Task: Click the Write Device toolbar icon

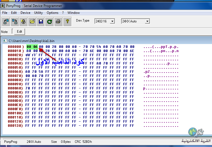Action: [x=15, y=21]
